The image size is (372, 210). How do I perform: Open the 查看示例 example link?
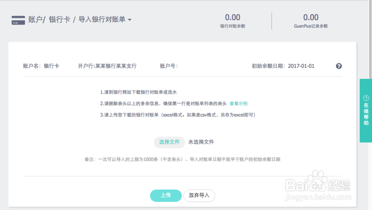point(238,104)
